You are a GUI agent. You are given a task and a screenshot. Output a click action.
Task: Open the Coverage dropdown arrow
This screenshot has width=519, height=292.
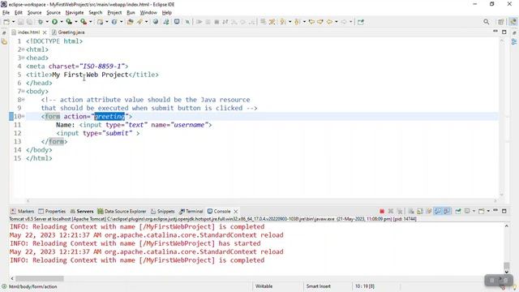(x=76, y=22)
